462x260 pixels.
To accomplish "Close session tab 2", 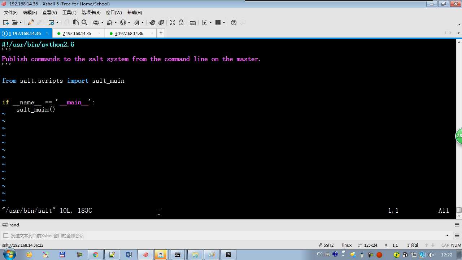I will click(x=99, y=33).
